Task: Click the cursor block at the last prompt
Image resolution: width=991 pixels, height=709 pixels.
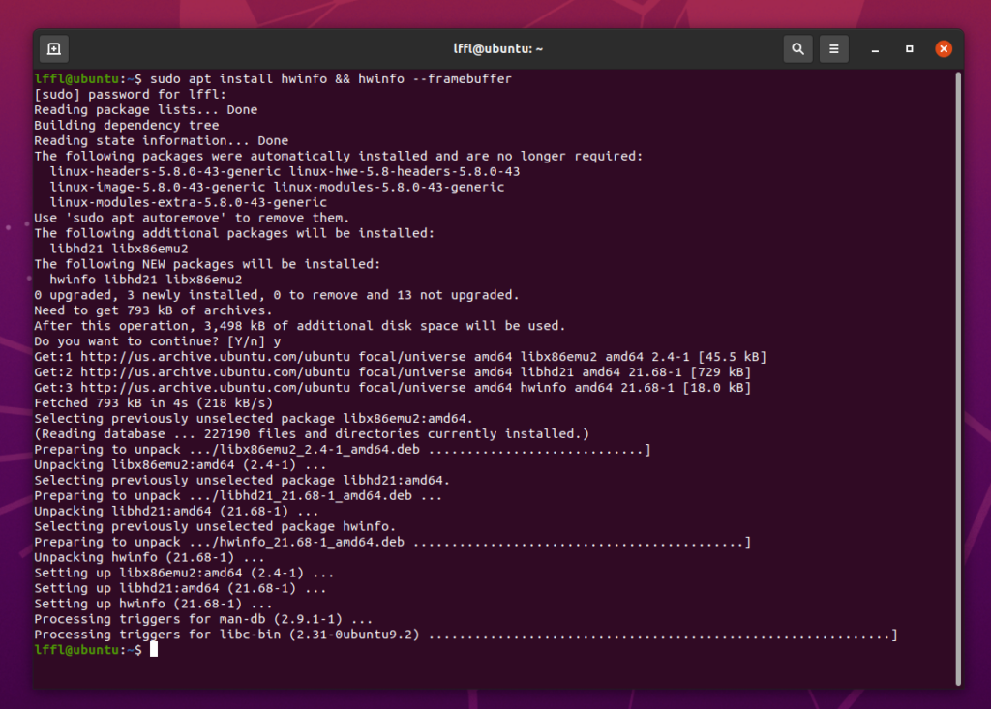Action: click(154, 650)
